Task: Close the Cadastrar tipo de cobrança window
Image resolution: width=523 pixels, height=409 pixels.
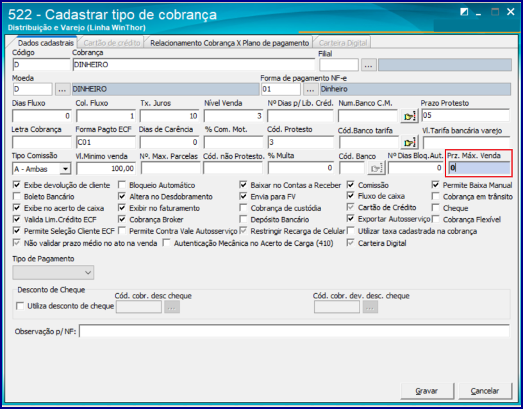Action: pyautogui.click(x=510, y=12)
